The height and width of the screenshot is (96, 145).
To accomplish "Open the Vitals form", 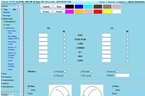I will click(x=10, y=69).
